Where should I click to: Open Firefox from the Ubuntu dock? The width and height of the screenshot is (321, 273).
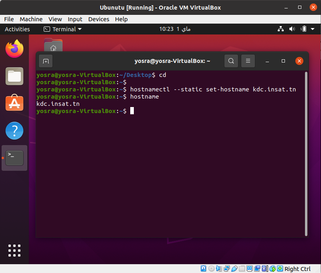pos(14,49)
